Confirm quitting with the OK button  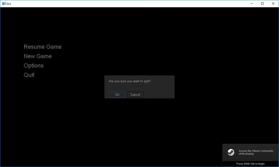[117, 95]
